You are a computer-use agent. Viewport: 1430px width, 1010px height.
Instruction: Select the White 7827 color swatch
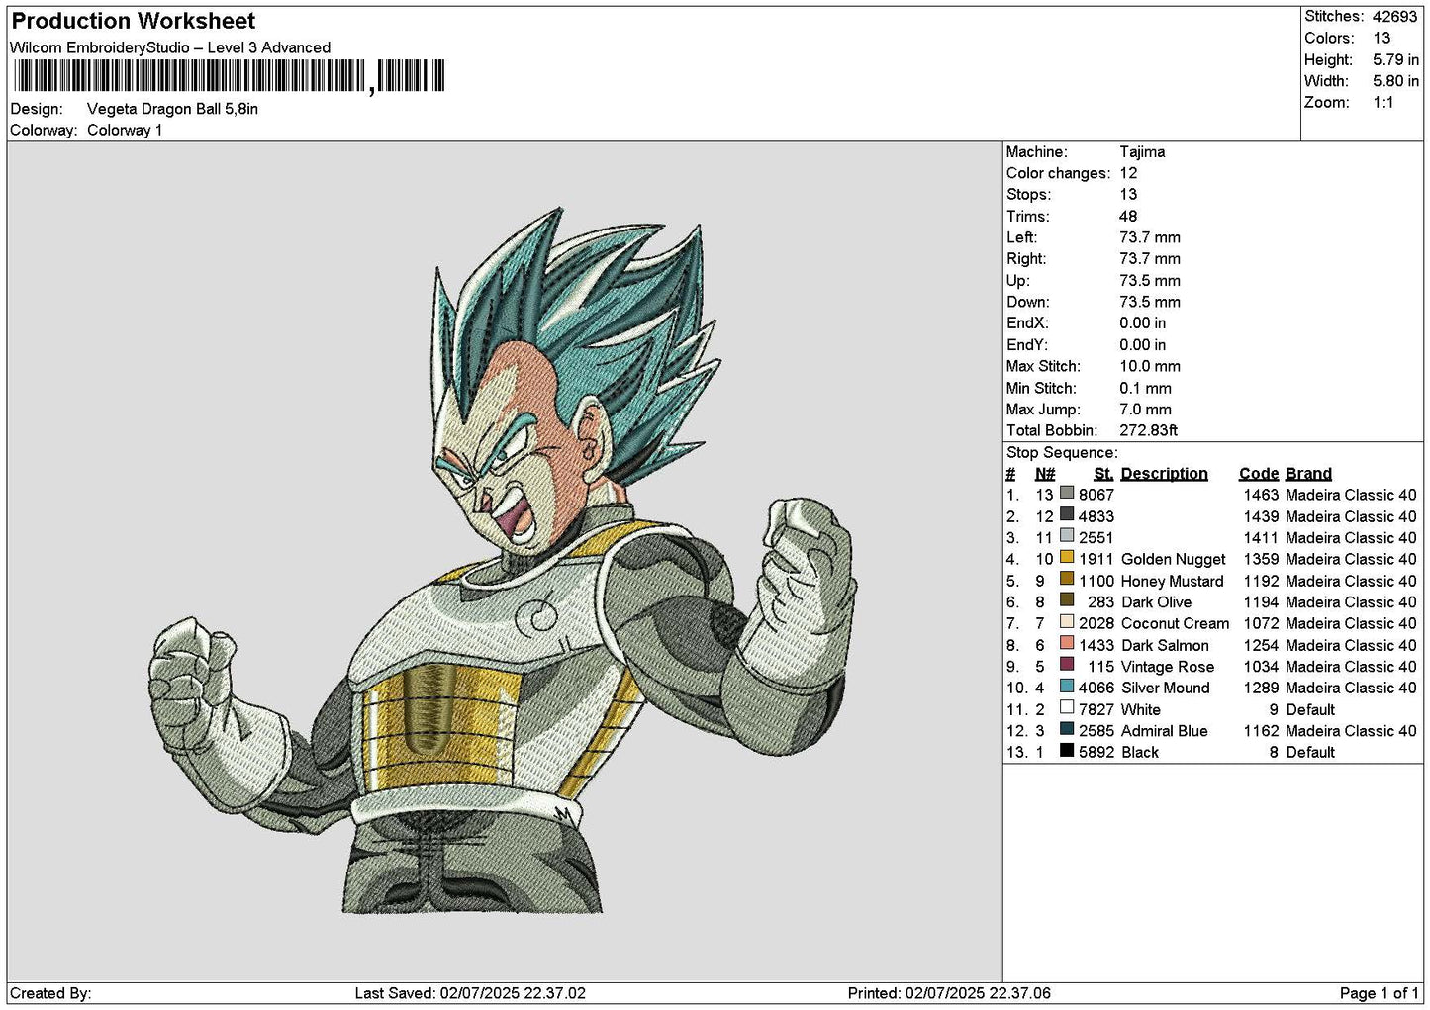1067,708
